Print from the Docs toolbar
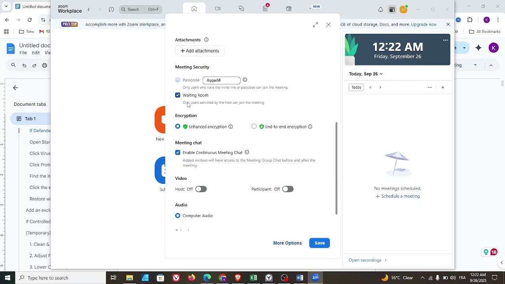505x284 pixels. (x=45, y=65)
